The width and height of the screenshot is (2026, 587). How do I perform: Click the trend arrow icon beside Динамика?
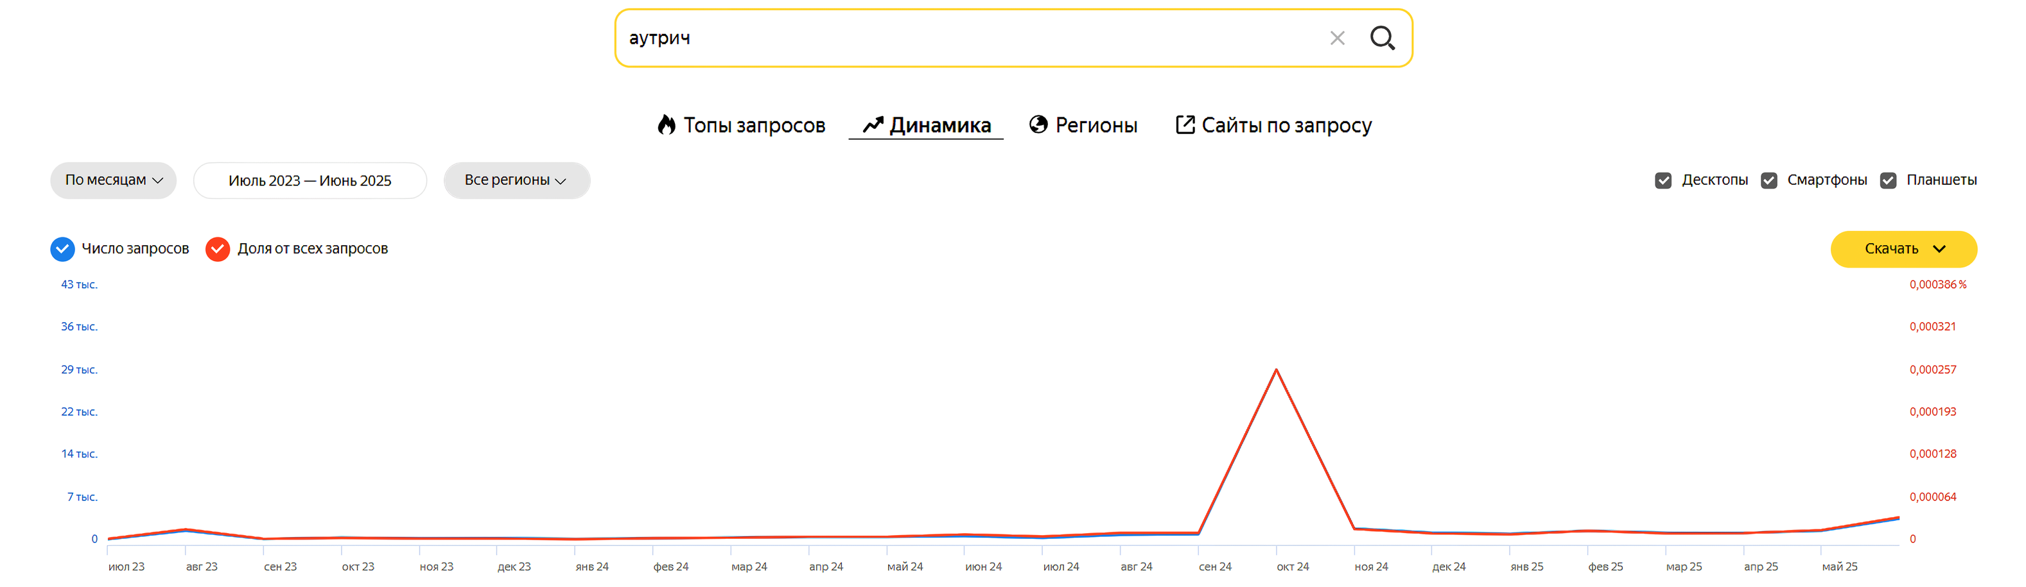point(872,125)
